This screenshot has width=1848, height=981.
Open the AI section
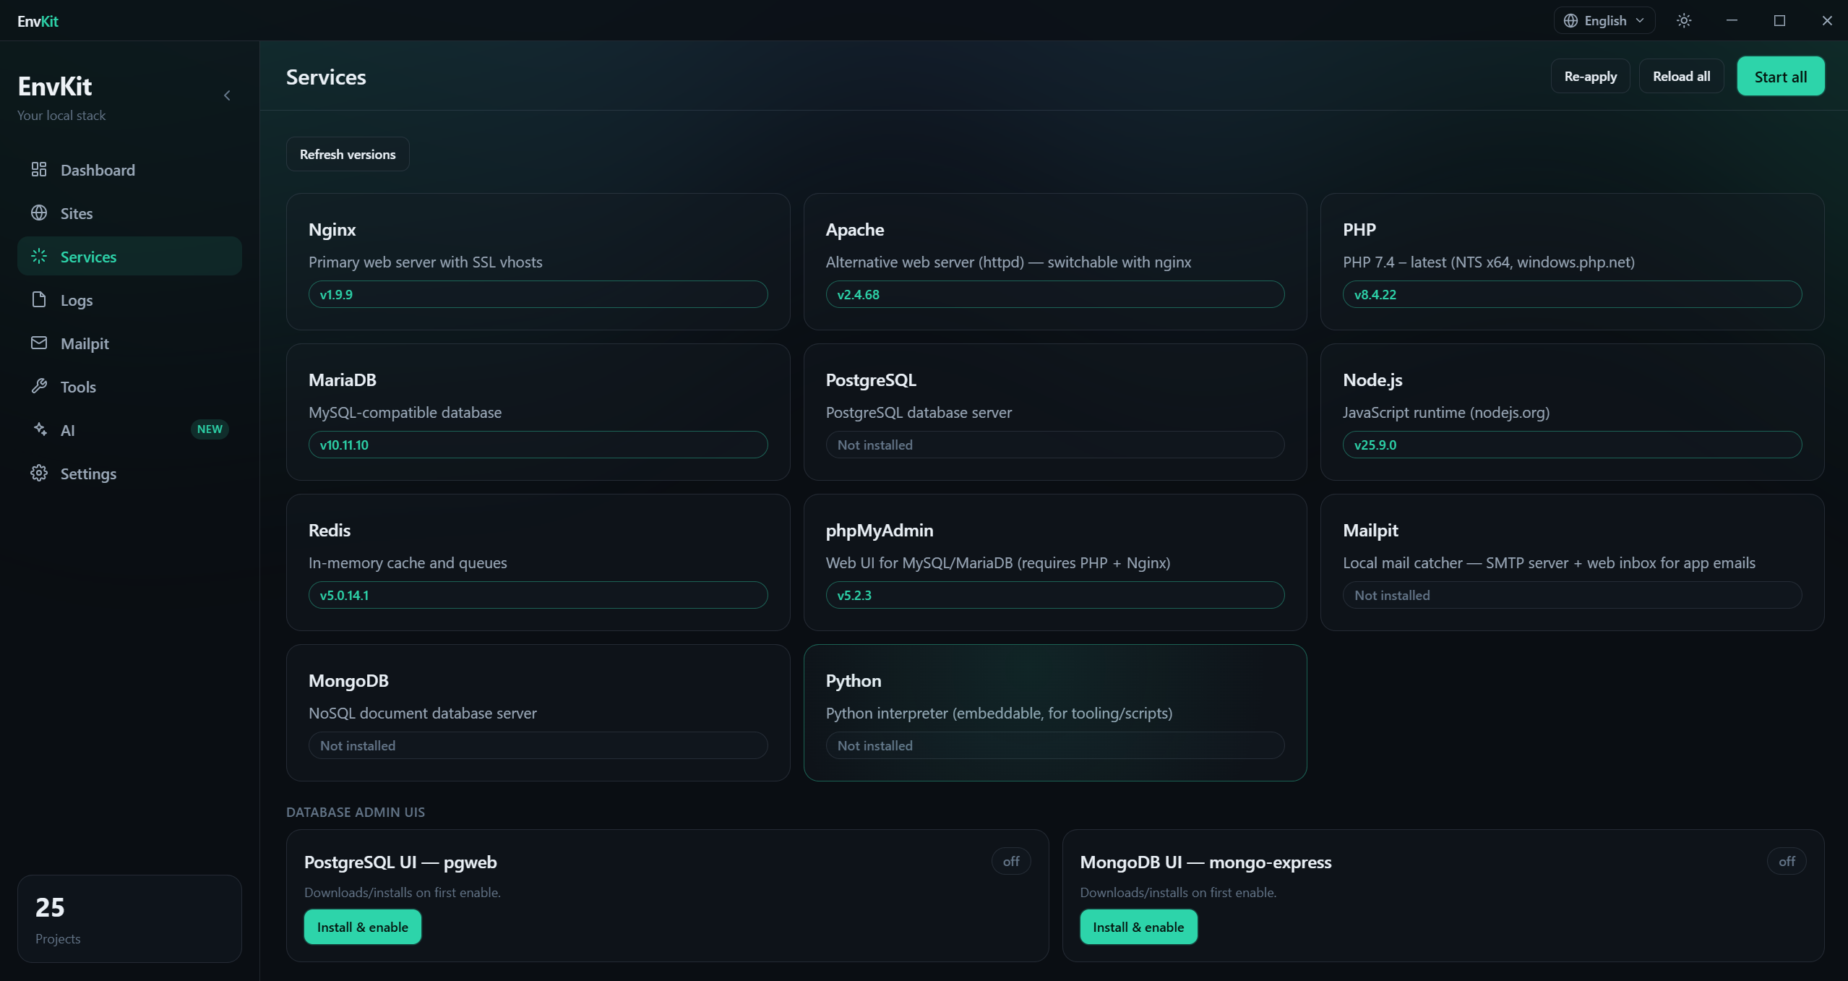[x=129, y=429]
